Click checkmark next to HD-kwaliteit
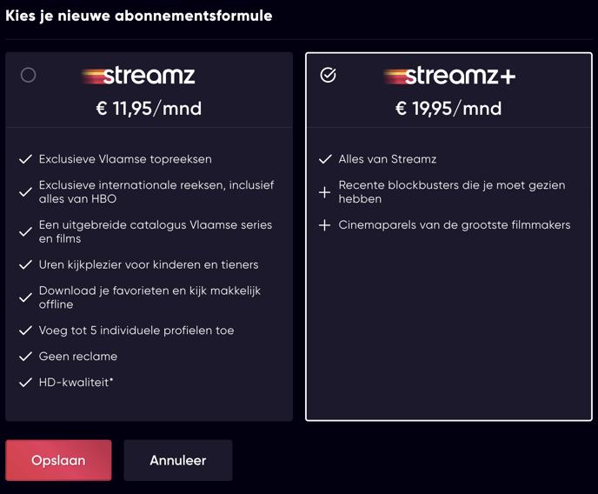Viewport: 598px width, 494px height. [x=25, y=382]
